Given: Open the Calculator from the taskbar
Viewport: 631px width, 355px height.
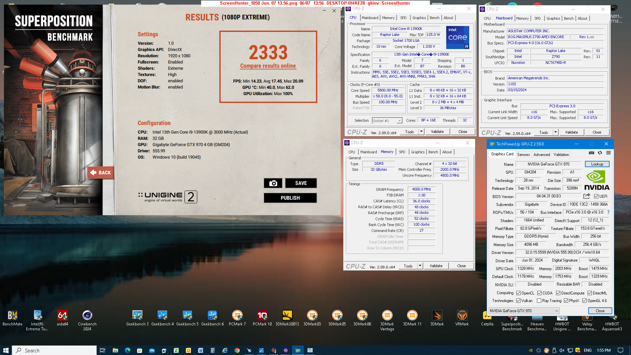Looking at the screenshot, I should [x=212, y=350].
